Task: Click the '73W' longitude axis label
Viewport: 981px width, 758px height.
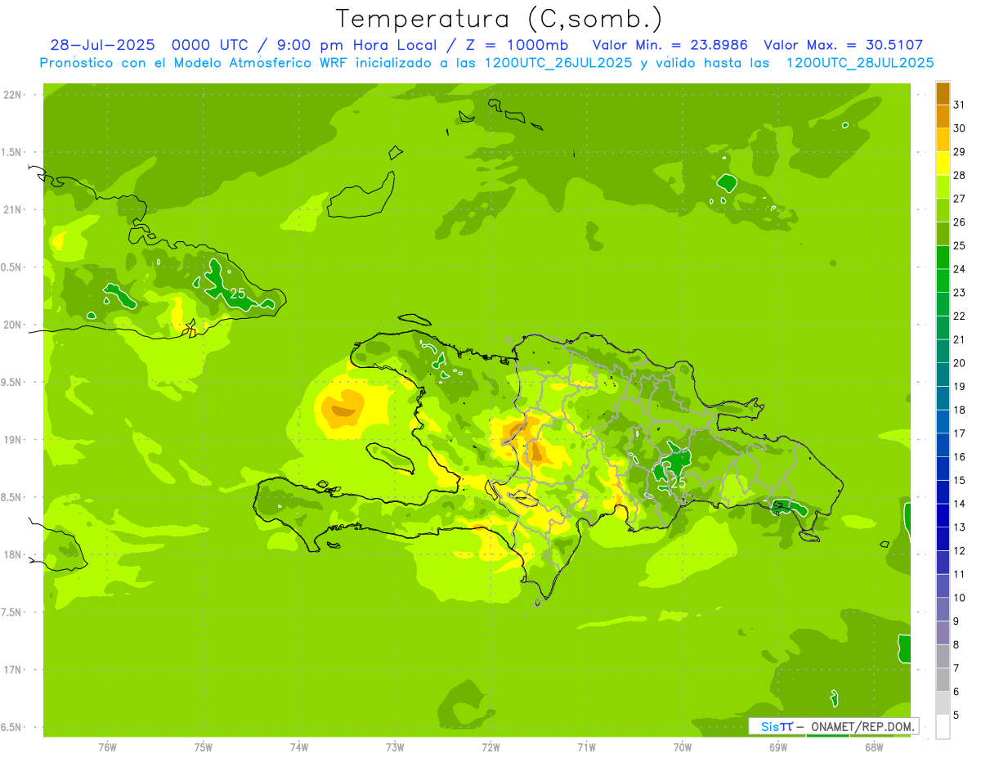Action: click(x=395, y=747)
